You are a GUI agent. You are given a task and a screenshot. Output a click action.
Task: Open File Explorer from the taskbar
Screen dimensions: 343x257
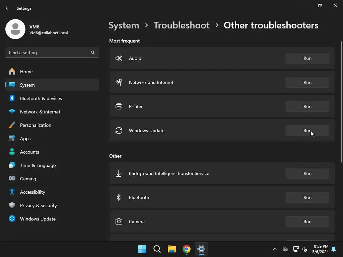[172, 249]
